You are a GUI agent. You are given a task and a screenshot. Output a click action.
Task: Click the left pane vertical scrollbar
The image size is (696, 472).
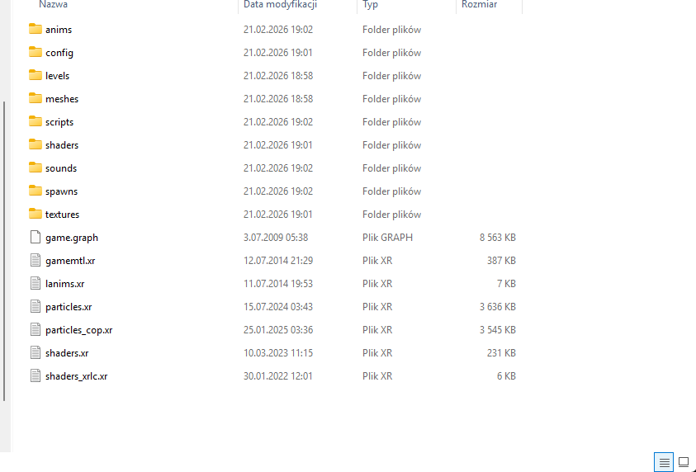click(5, 248)
